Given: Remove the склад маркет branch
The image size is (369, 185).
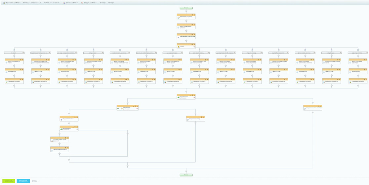Looking at the screenshot, I should (x=94, y=50).
